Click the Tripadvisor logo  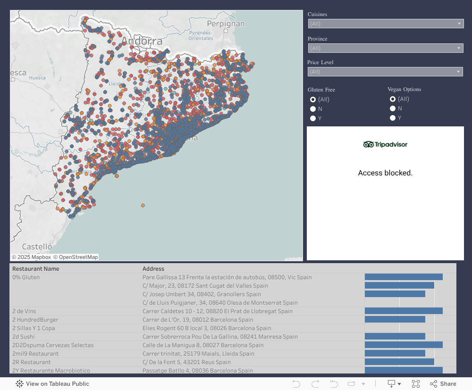[x=385, y=144]
